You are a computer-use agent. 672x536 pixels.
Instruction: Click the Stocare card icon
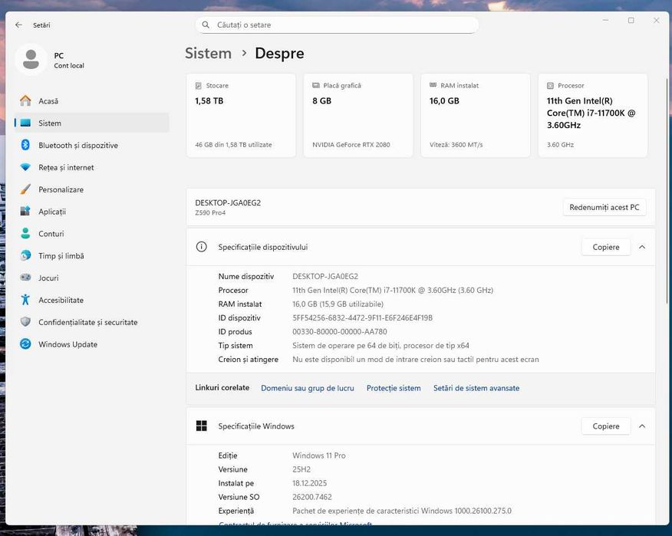point(199,86)
